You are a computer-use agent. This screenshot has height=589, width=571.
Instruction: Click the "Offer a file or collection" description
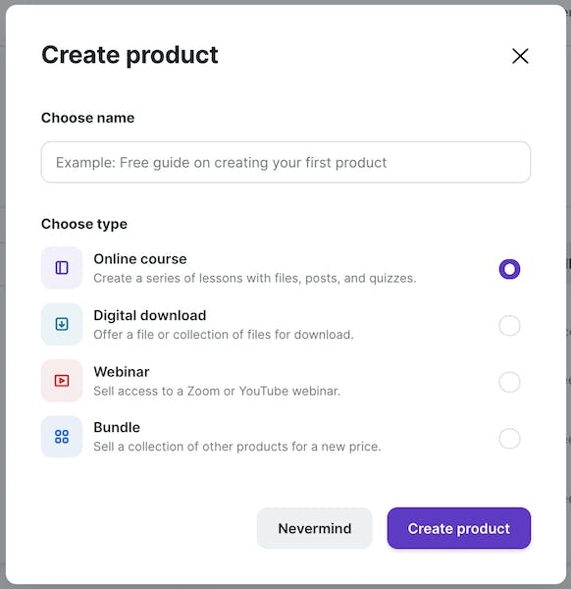(x=224, y=335)
